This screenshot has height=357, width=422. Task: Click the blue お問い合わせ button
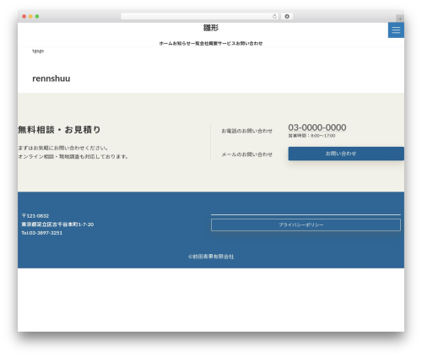click(x=346, y=154)
